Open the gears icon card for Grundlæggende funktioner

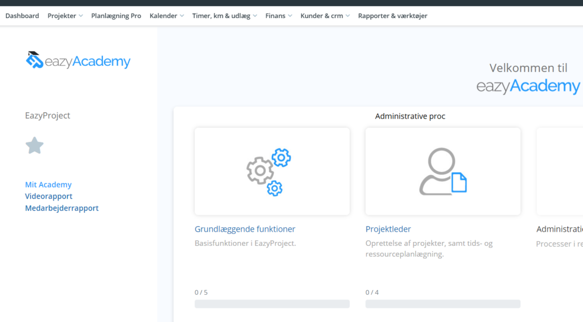click(x=272, y=172)
